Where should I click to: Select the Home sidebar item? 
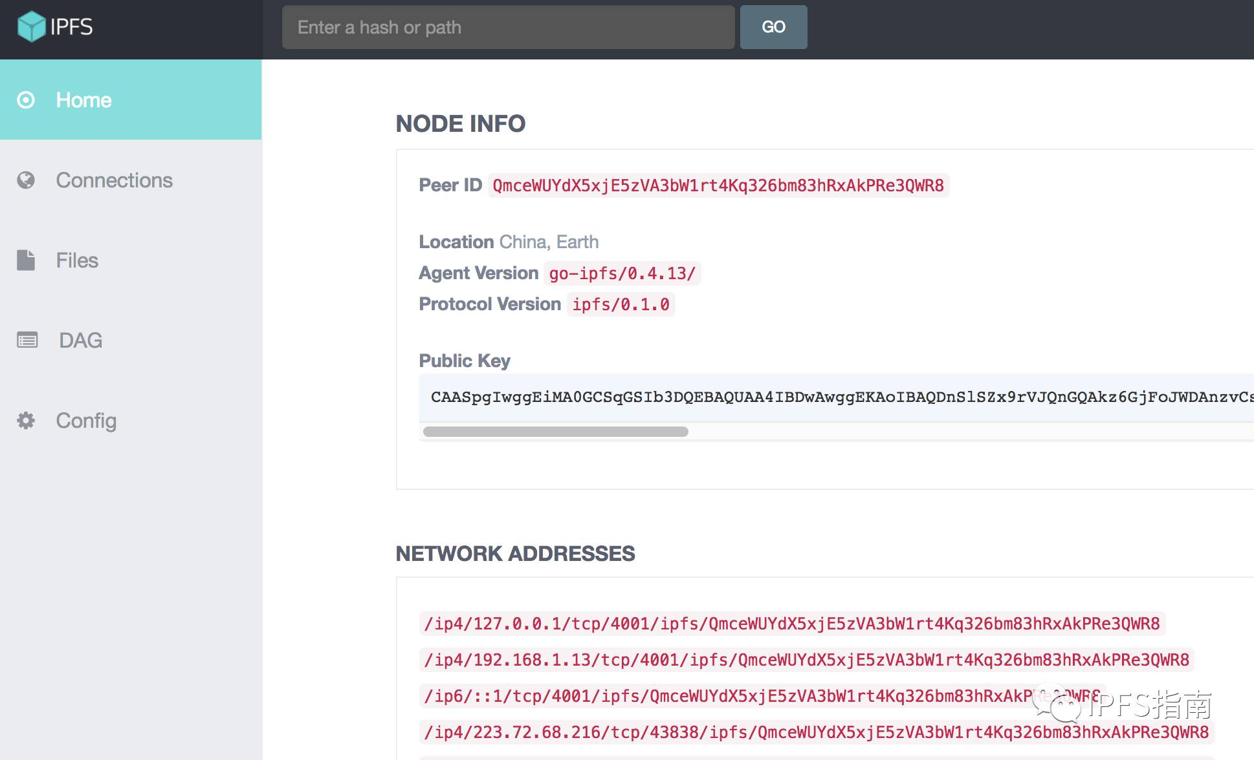pos(131,100)
